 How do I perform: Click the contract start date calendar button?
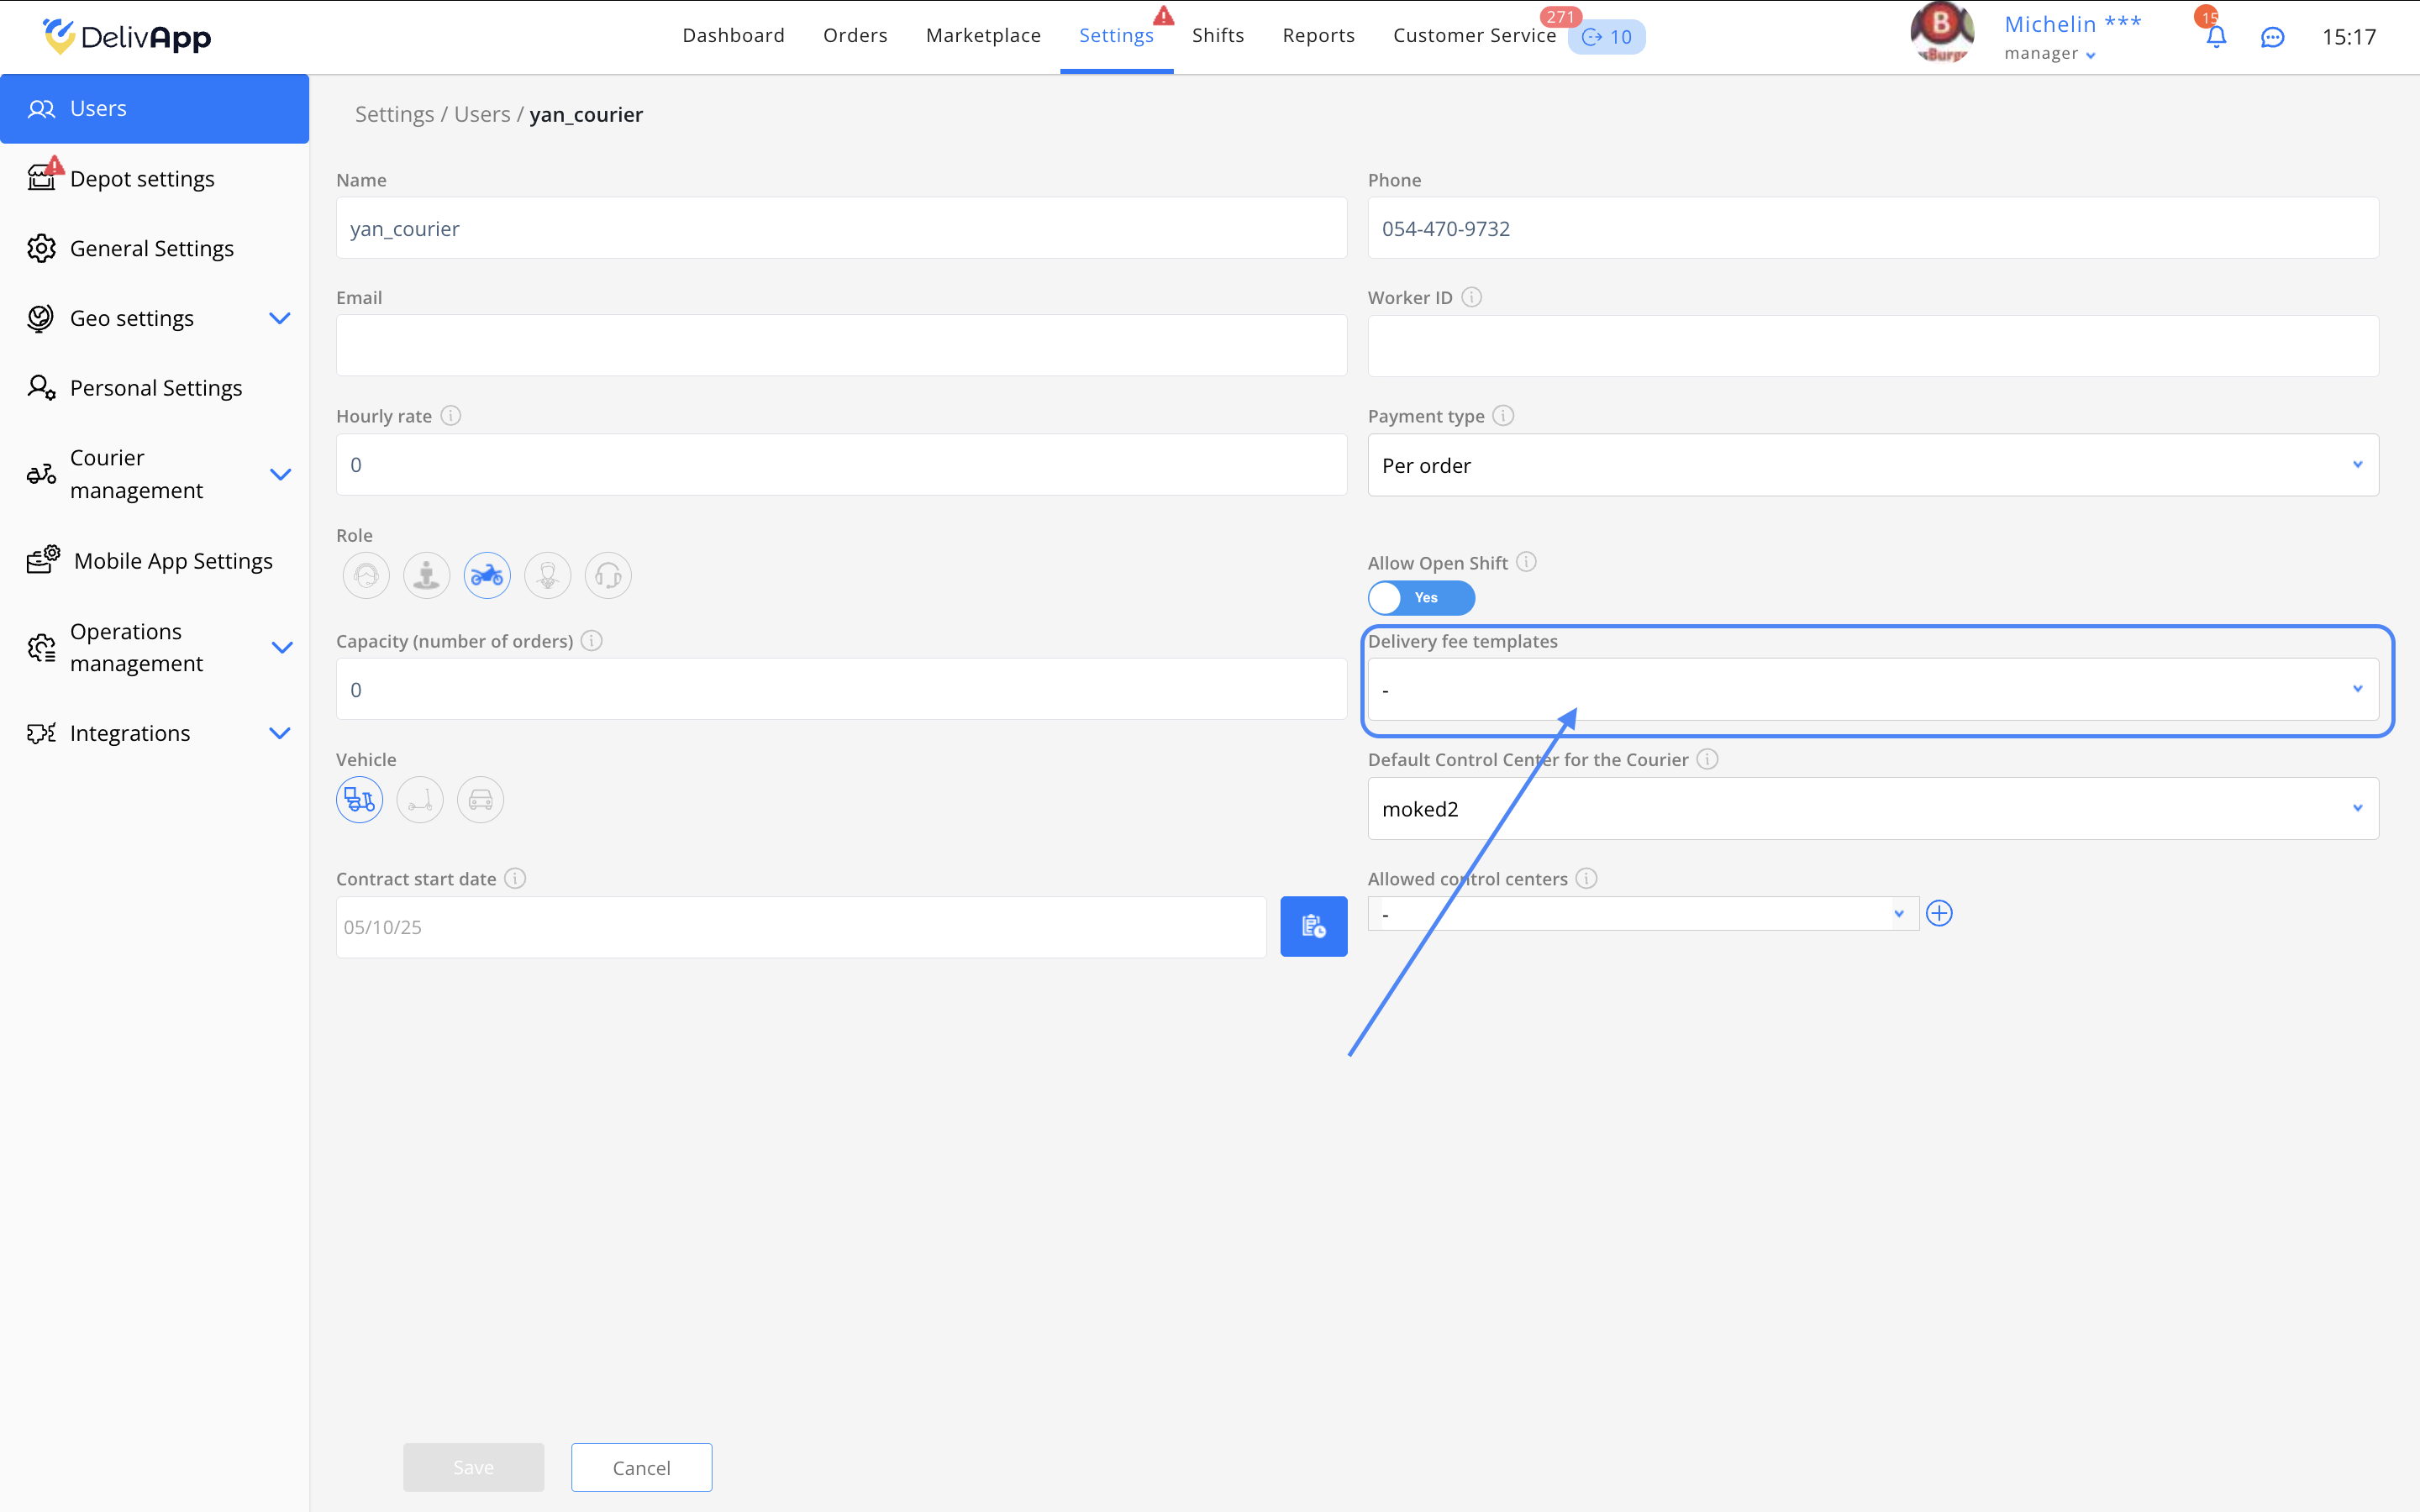[x=1313, y=926]
